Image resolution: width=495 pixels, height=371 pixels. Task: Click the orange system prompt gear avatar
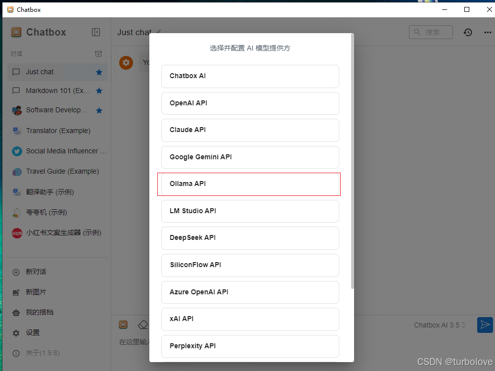point(126,62)
